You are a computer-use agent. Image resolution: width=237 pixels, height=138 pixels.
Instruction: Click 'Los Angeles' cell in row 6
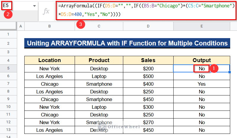49,76
